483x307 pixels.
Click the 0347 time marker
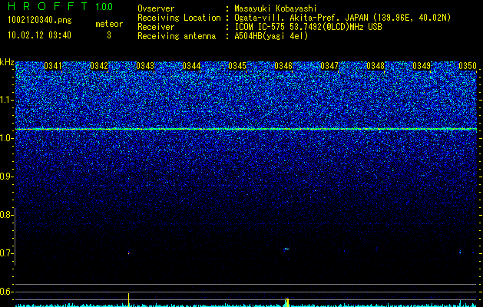pos(329,66)
